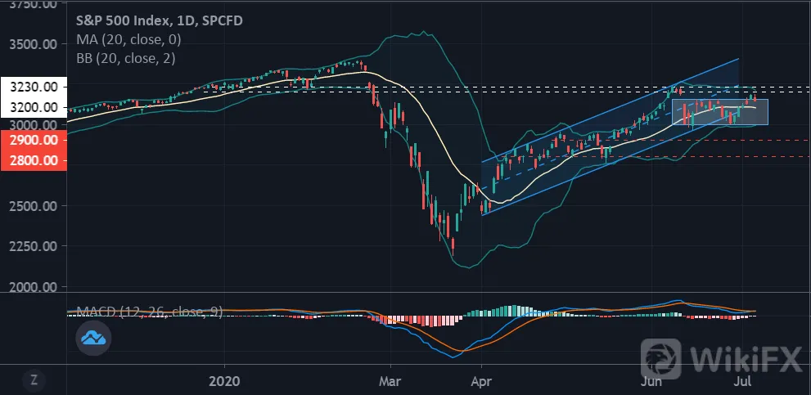
Task: Open the MA (20, close, 0) indicator label
Action: (128, 39)
